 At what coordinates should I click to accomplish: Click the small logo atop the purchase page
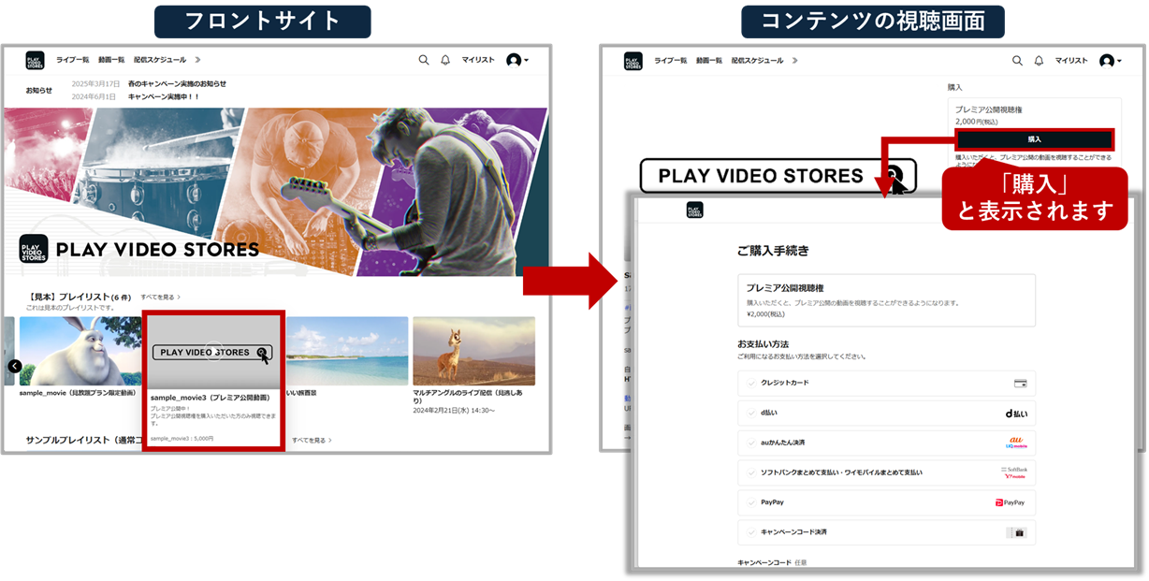(x=694, y=211)
